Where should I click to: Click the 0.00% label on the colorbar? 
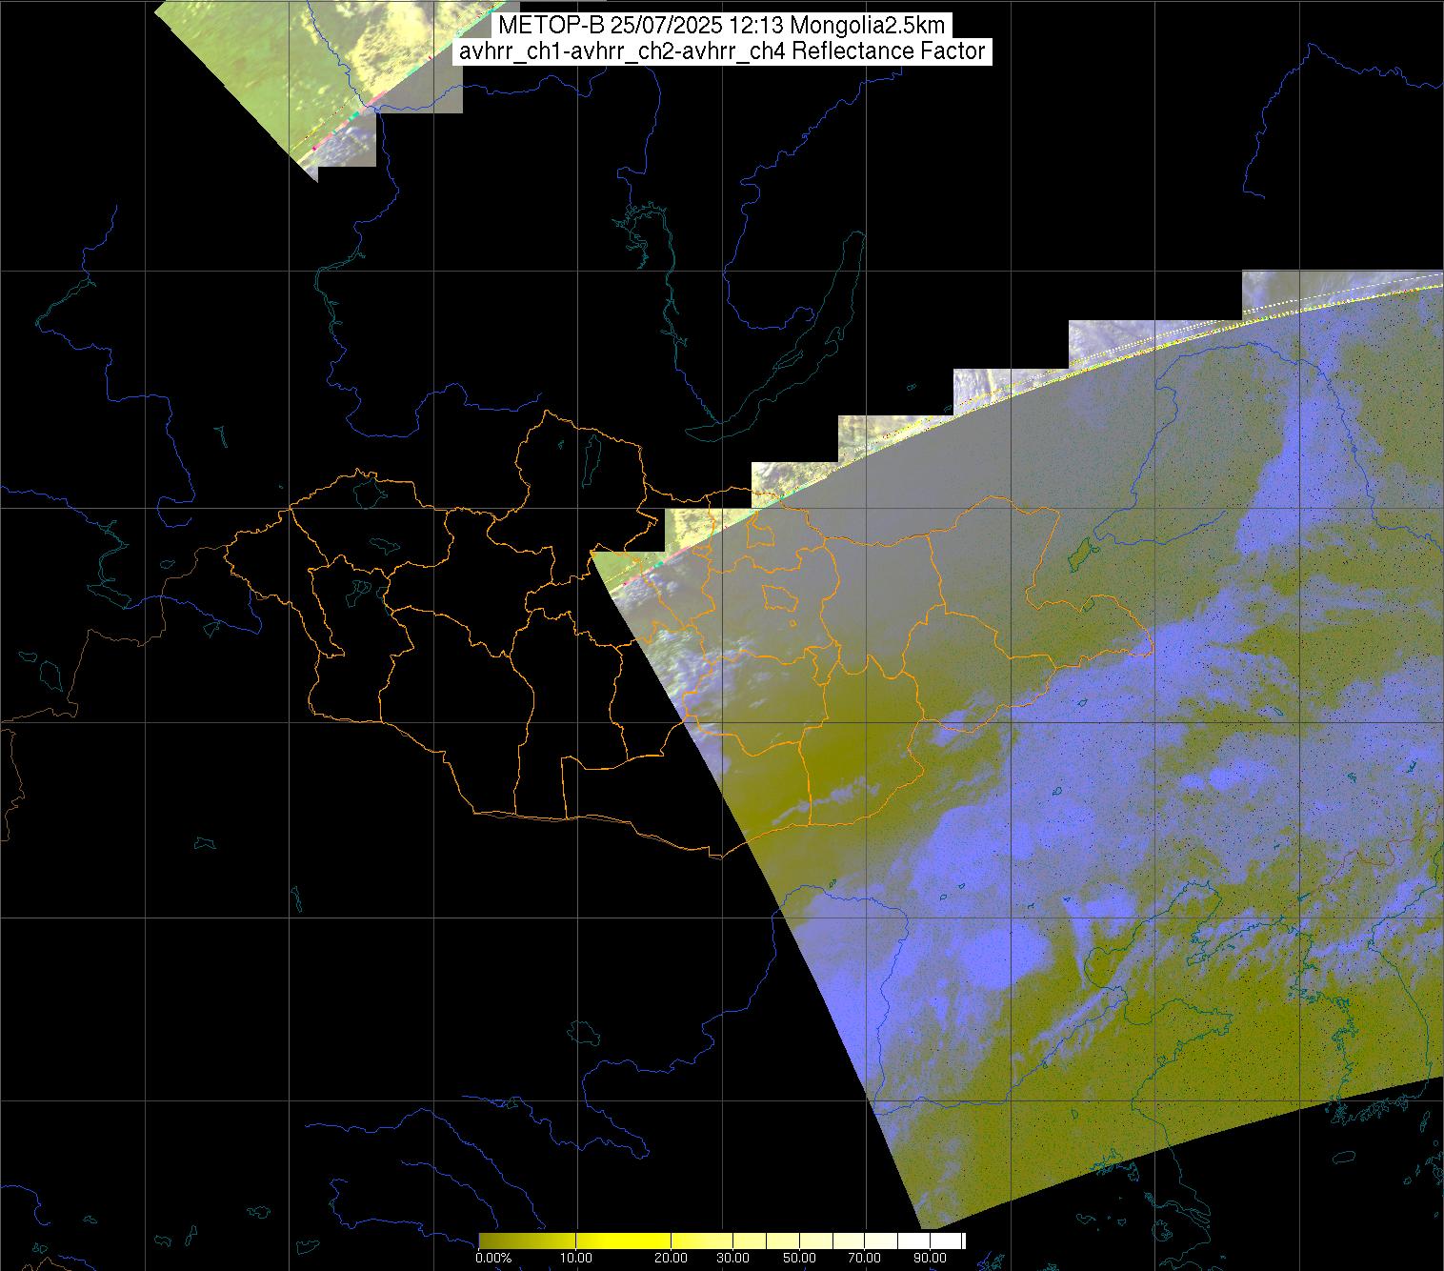(493, 1259)
